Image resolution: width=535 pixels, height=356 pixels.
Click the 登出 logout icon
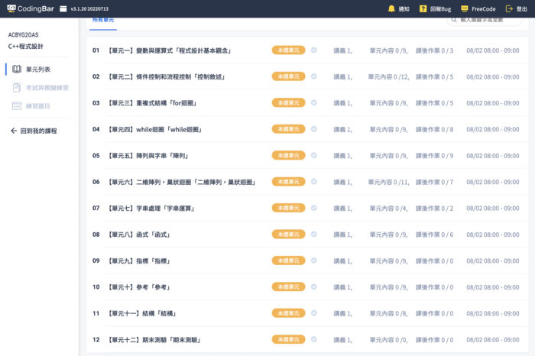pyautogui.click(x=510, y=9)
